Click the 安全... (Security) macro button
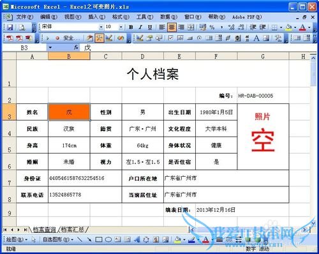 pyautogui.click(x=71, y=38)
